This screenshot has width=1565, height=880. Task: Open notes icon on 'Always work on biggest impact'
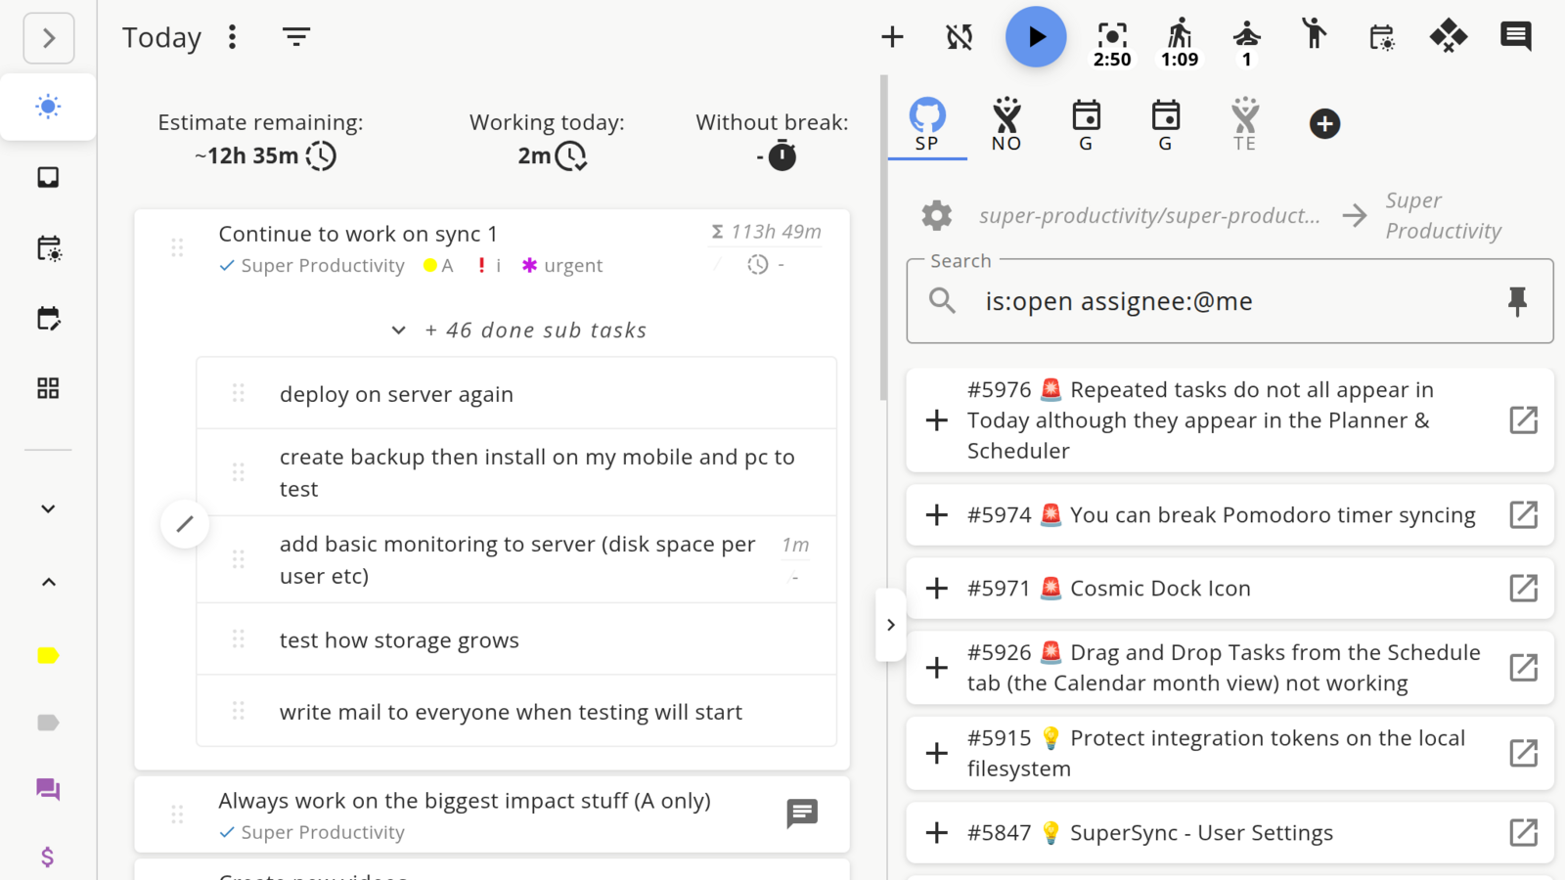[x=802, y=814]
